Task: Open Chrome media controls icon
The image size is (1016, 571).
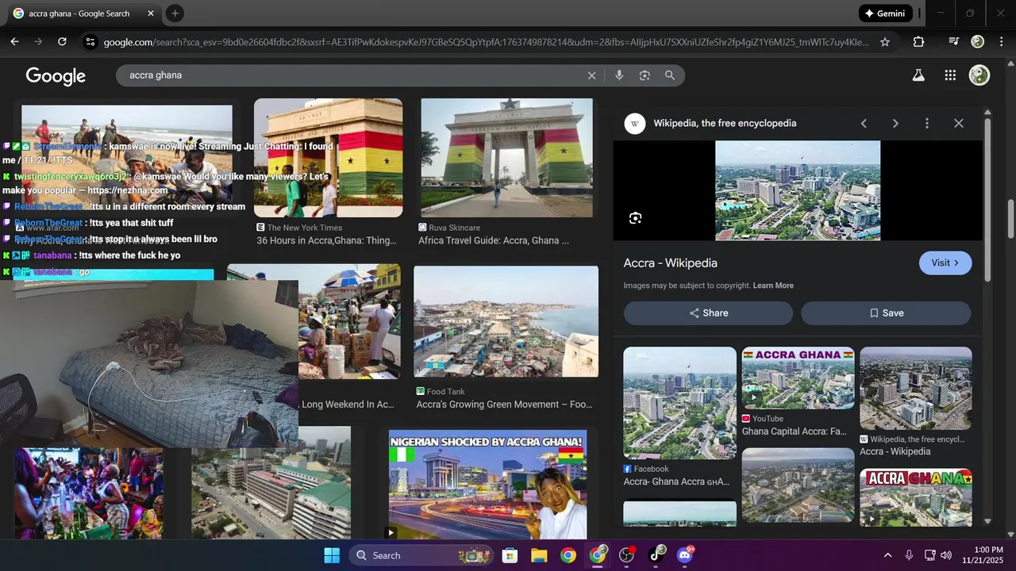Action: 954,42
